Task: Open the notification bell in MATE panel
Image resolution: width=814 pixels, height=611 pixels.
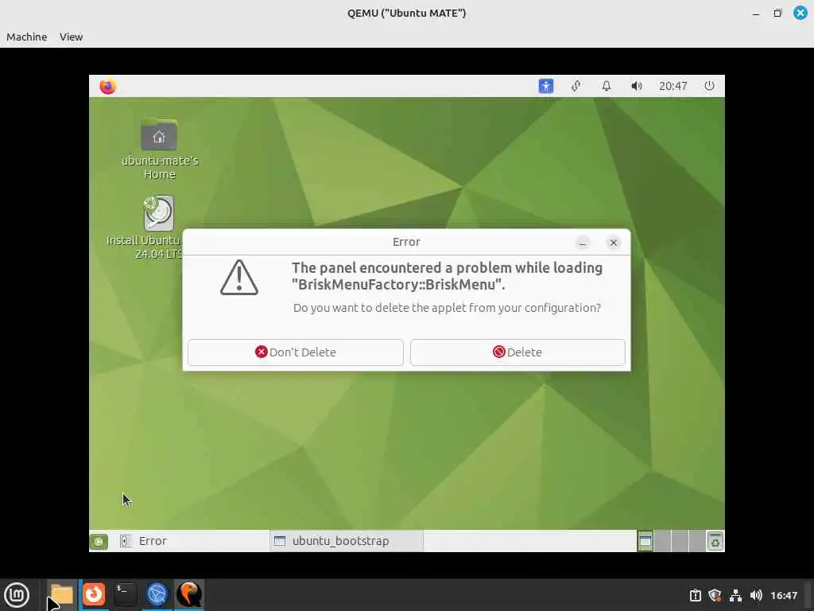Action: 607,86
